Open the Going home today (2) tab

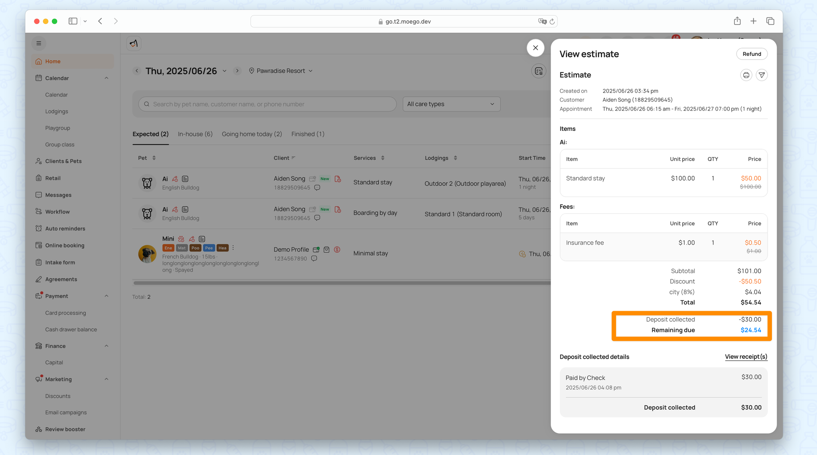(x=252, y=134)
